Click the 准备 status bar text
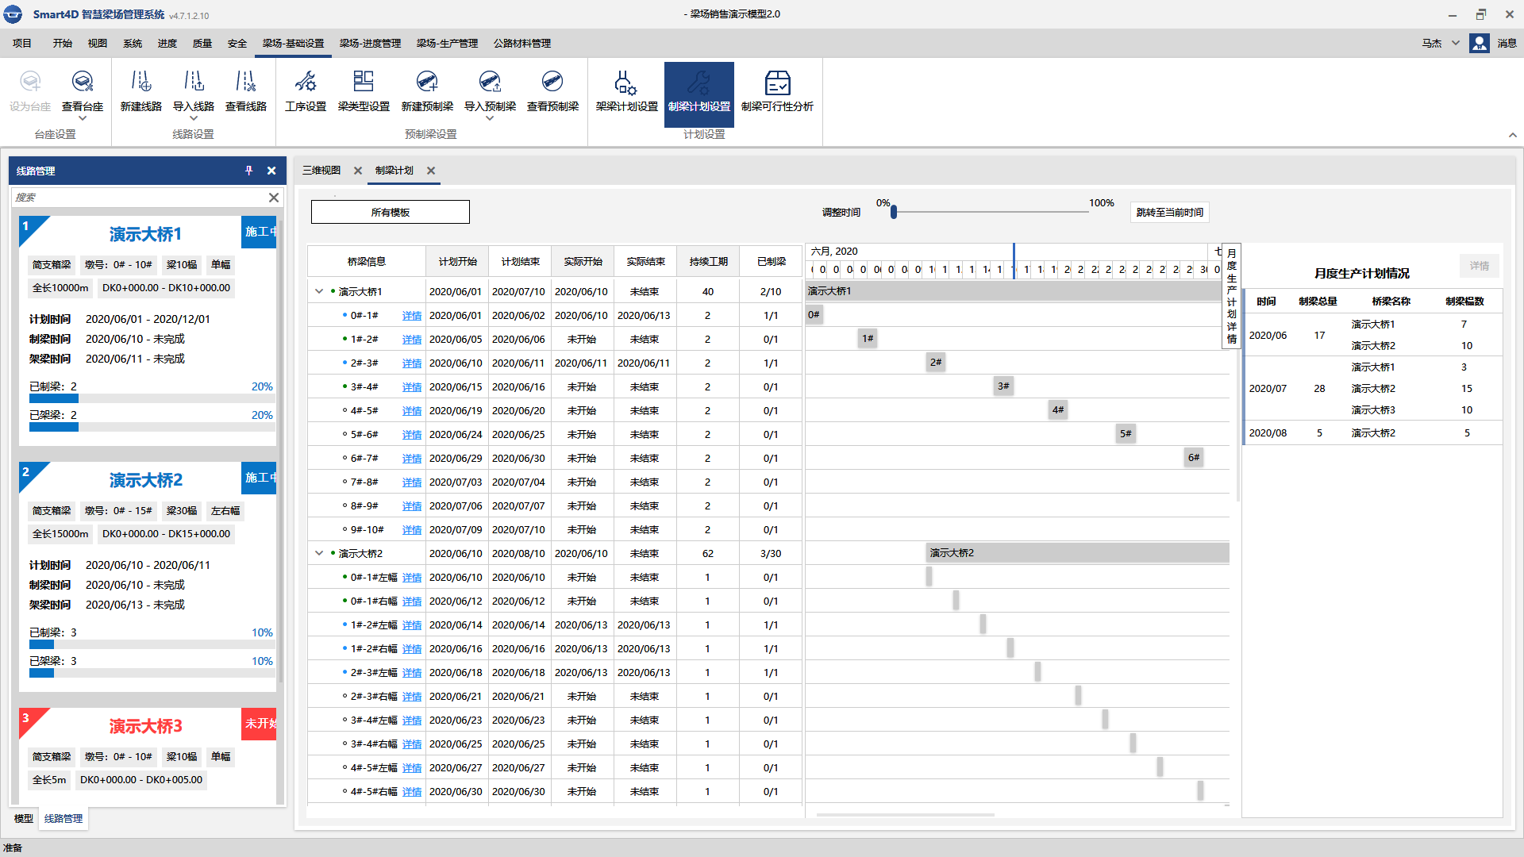 [x=13, y=847]
